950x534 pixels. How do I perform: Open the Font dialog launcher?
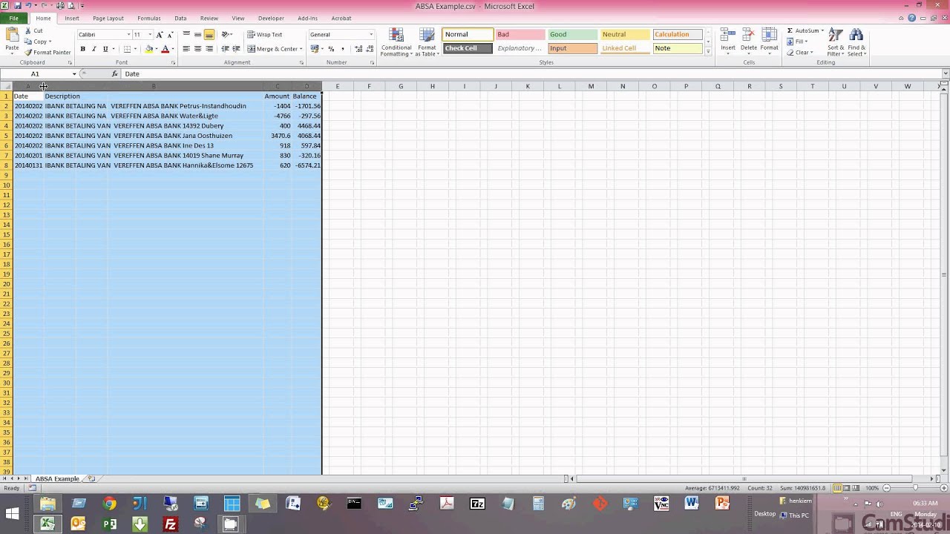tap(173, 63)
